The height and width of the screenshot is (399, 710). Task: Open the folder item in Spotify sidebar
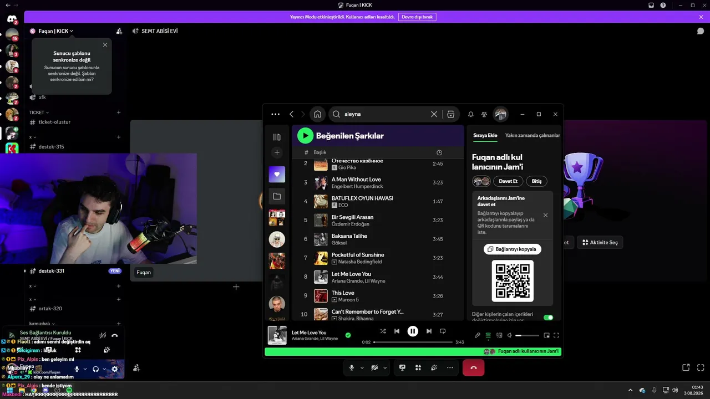point(277,196)
